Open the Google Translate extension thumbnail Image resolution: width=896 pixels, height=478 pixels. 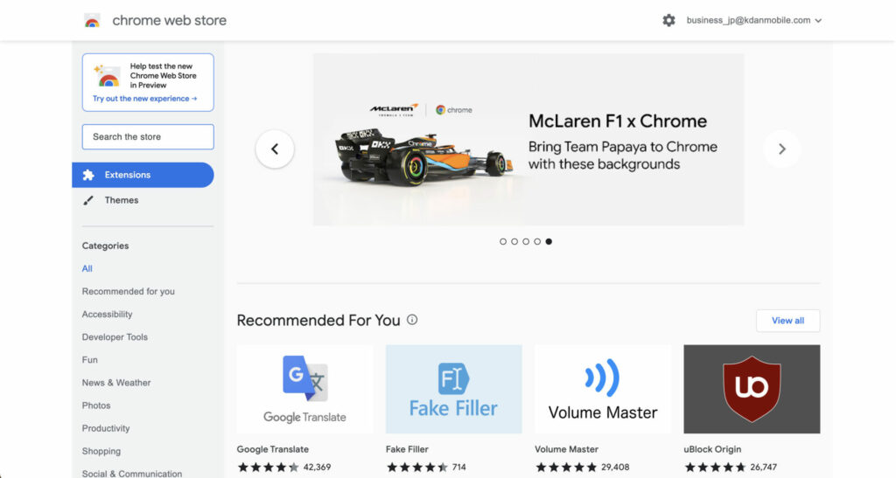click(305, 389)
